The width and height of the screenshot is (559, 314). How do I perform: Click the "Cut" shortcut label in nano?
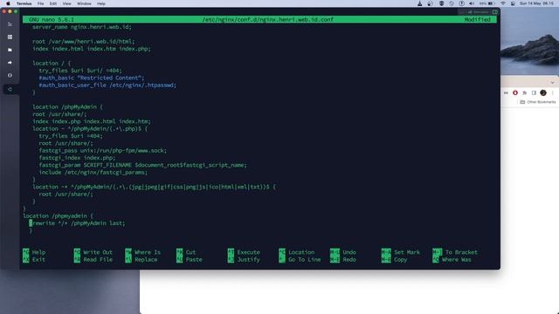pos(190,252)
